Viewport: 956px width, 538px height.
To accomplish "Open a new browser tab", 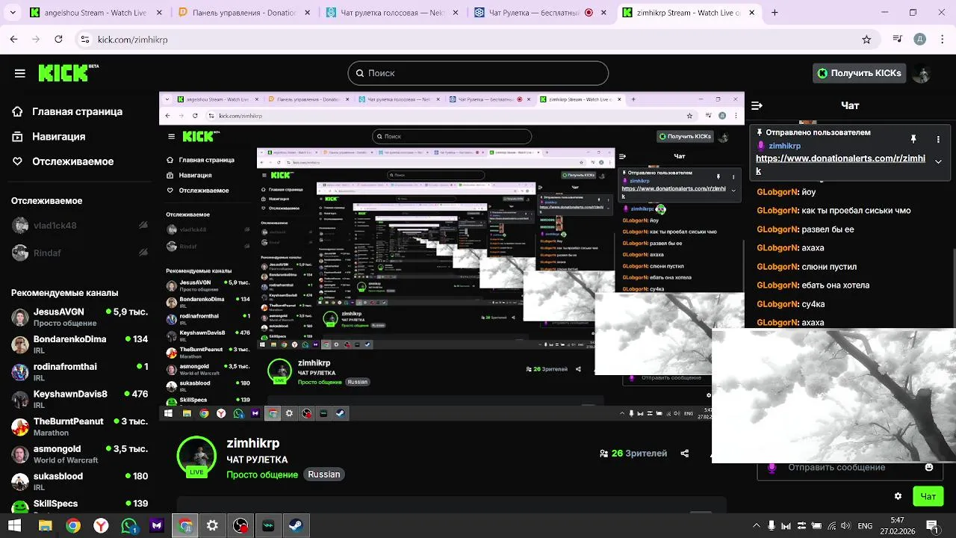I will (x=775, y=13).
